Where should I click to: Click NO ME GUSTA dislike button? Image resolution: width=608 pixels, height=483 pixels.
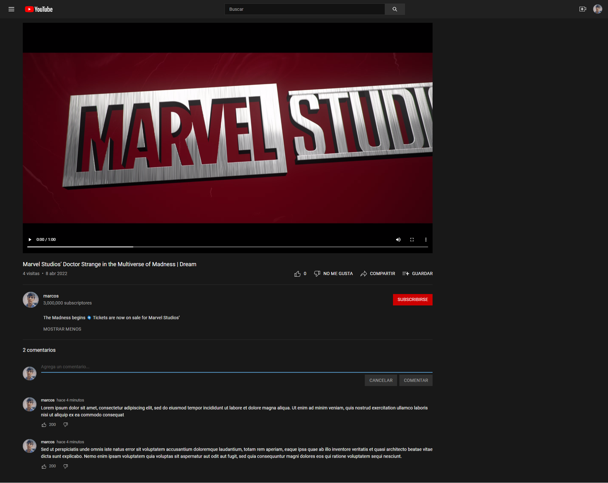click(333, 273)
